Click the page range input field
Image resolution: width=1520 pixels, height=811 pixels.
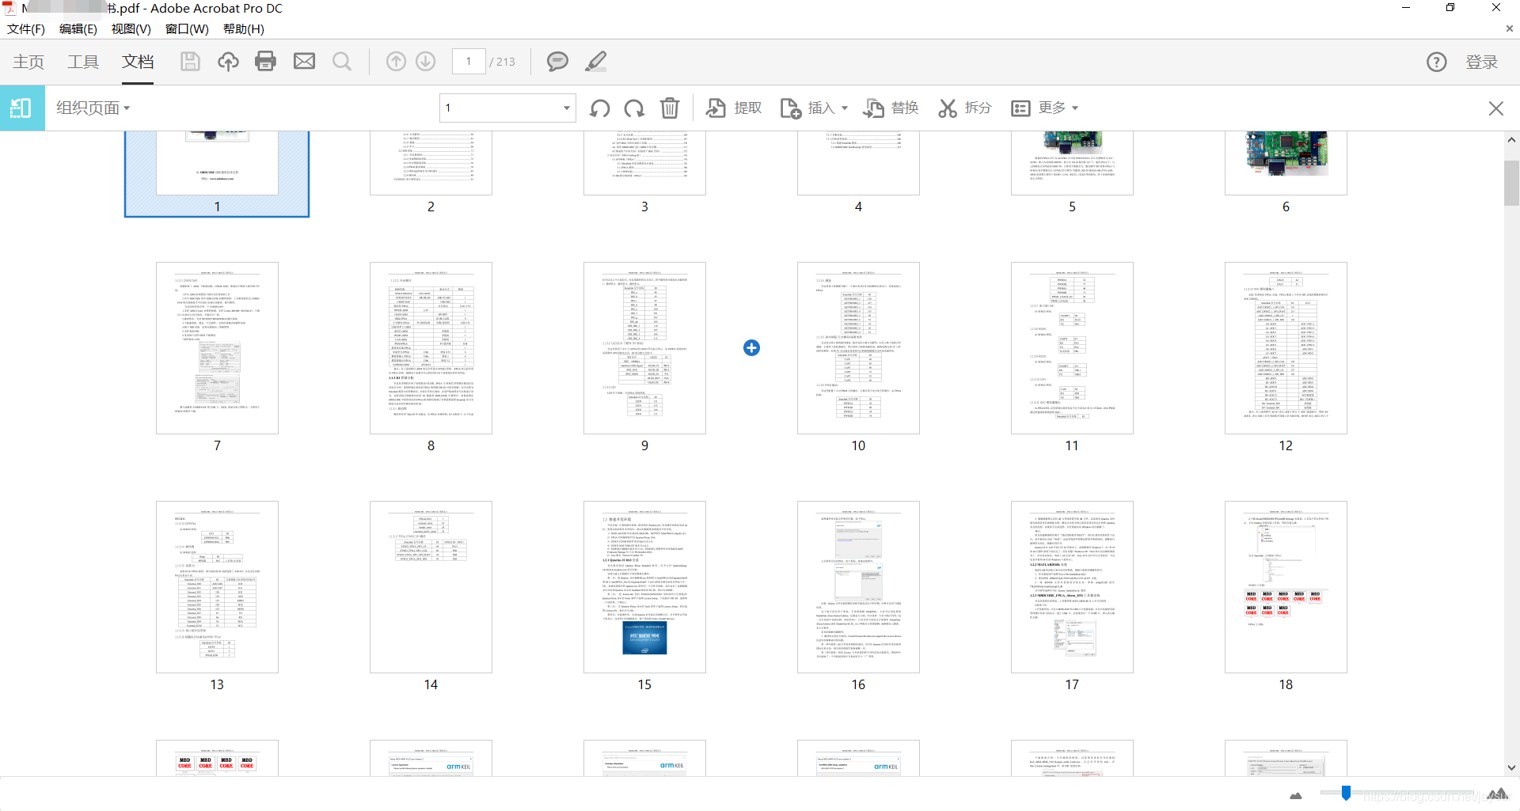coord(500,108)
